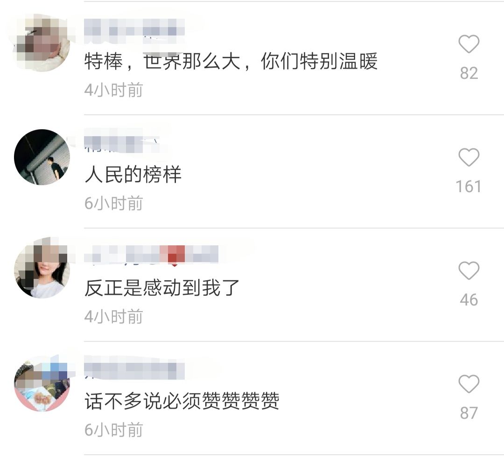Like the comment with 82 likes
The image size is (504, 457).
469,44
